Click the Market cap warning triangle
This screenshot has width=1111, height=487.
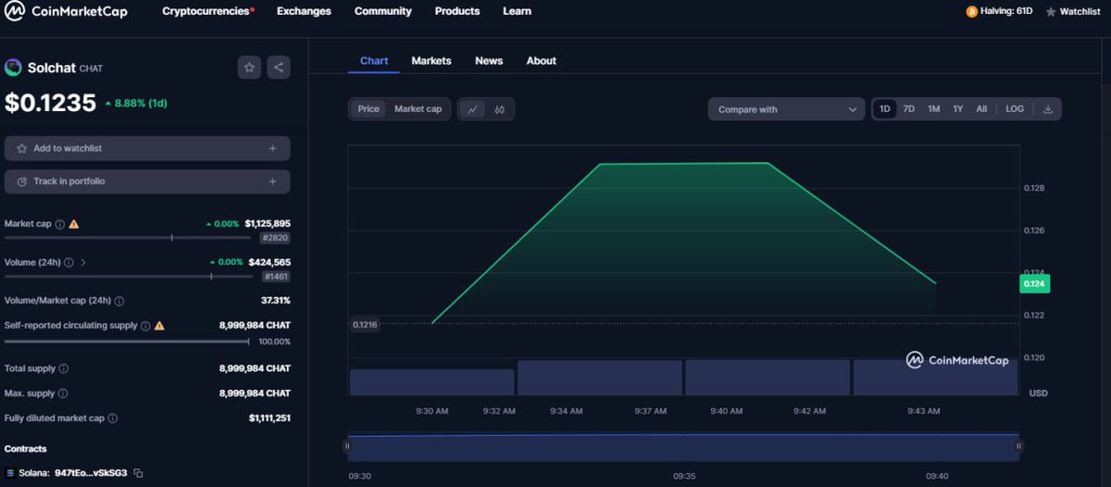(x=74, y=224)
